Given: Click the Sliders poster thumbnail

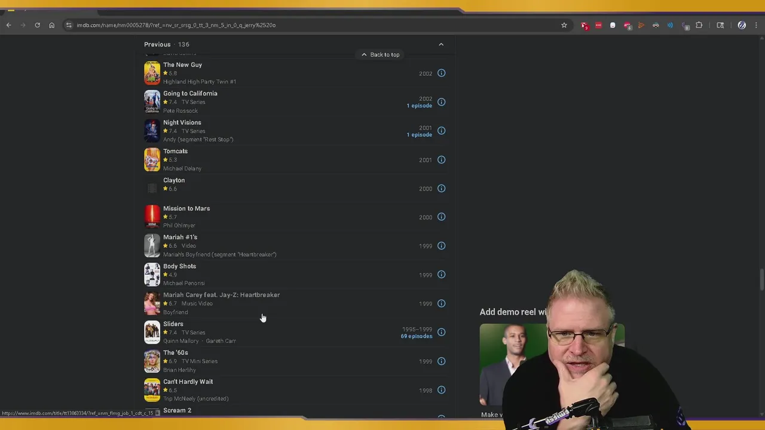Looking at the screenshot, I should coord(152,332).
